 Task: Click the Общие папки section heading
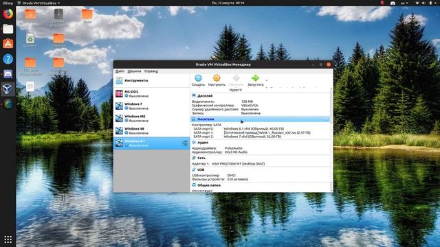coord(209,185)
